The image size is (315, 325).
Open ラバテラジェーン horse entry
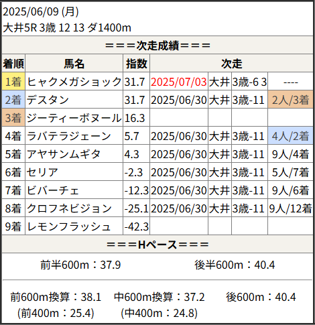(68, 136)
